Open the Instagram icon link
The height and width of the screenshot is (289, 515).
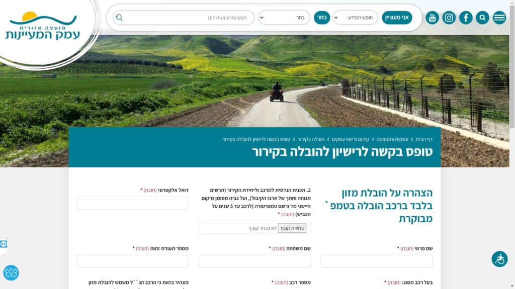(x=449, y=18)
